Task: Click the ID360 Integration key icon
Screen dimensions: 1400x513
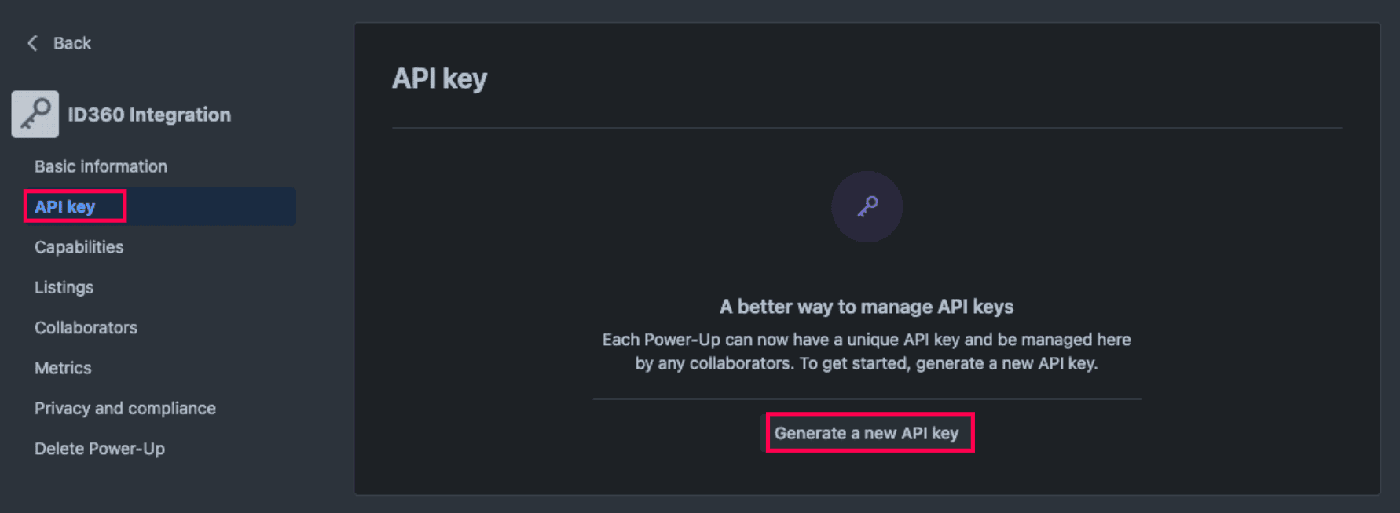Action: [35, 114]
